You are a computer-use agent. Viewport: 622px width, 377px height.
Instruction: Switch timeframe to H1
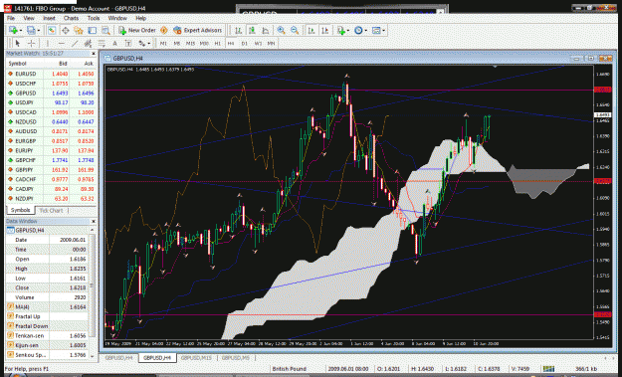(x=217, y=43)
